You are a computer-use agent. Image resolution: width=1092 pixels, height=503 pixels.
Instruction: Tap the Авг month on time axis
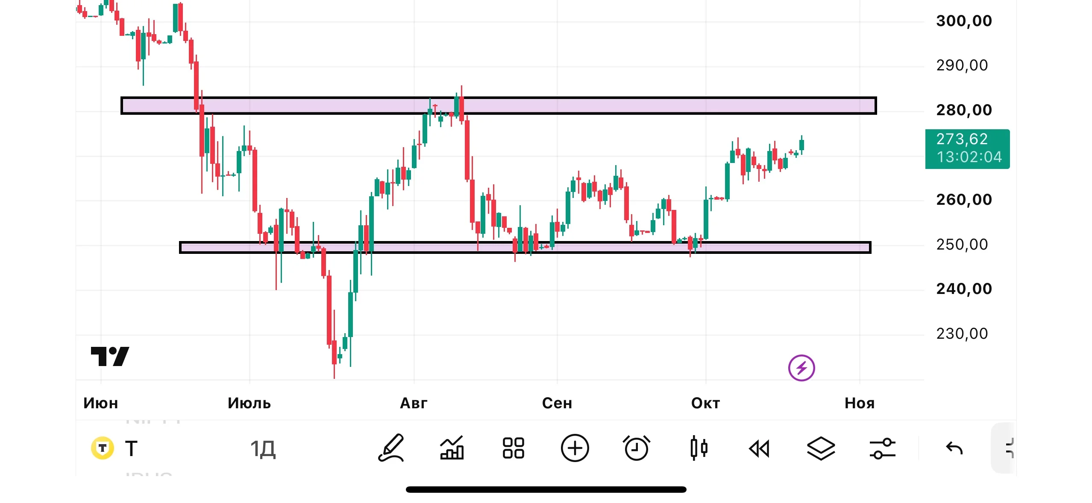coord(414,403)
